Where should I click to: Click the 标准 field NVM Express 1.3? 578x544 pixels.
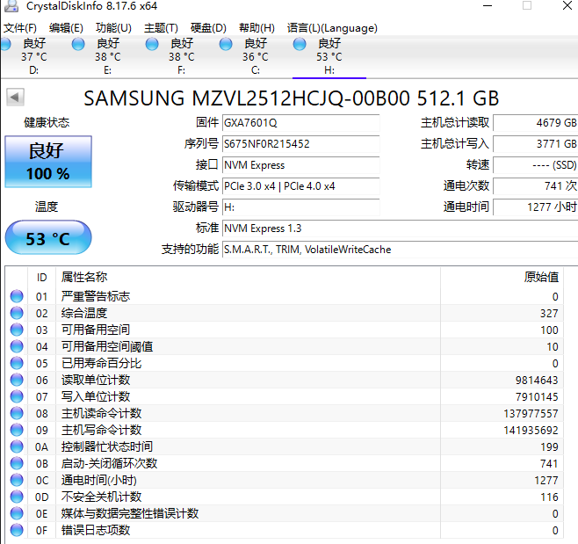point(400,228)
